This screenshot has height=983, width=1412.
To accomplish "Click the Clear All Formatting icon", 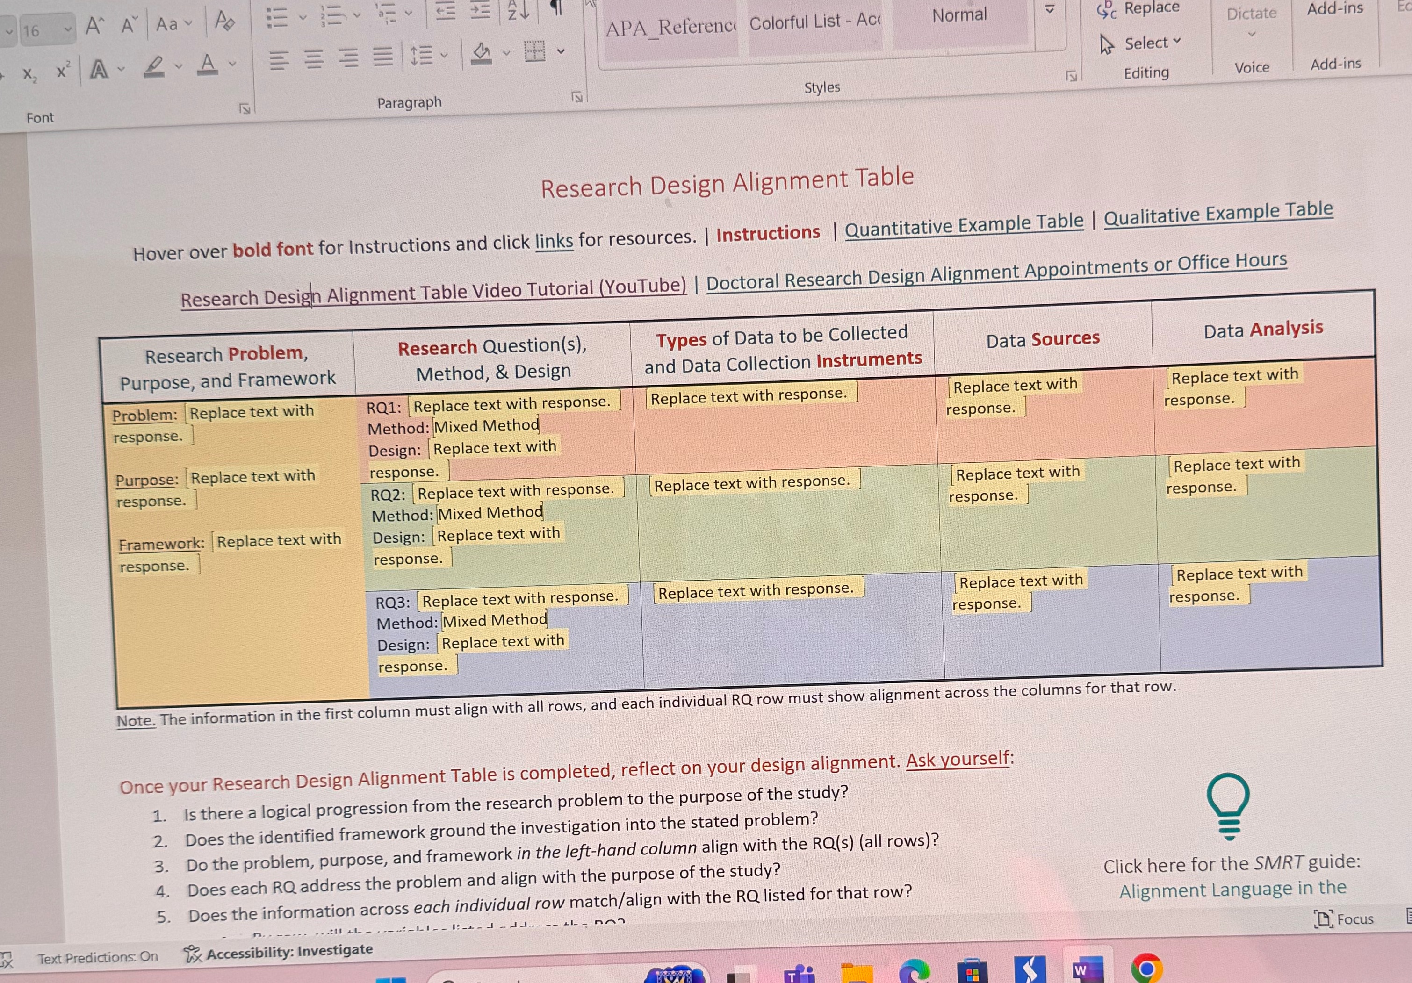I will coord(224,22).
